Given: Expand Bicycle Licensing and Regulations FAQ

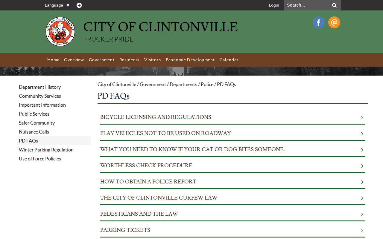Looking at the screenshot, I should [233, 117].
